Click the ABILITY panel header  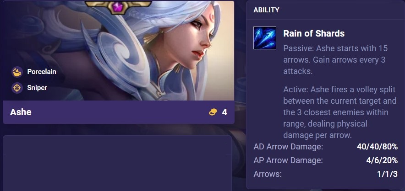pyautogui.click(x=266, y=10)
